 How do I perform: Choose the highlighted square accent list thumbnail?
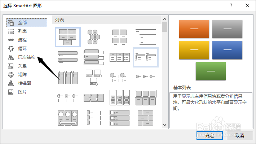point(146,57)
